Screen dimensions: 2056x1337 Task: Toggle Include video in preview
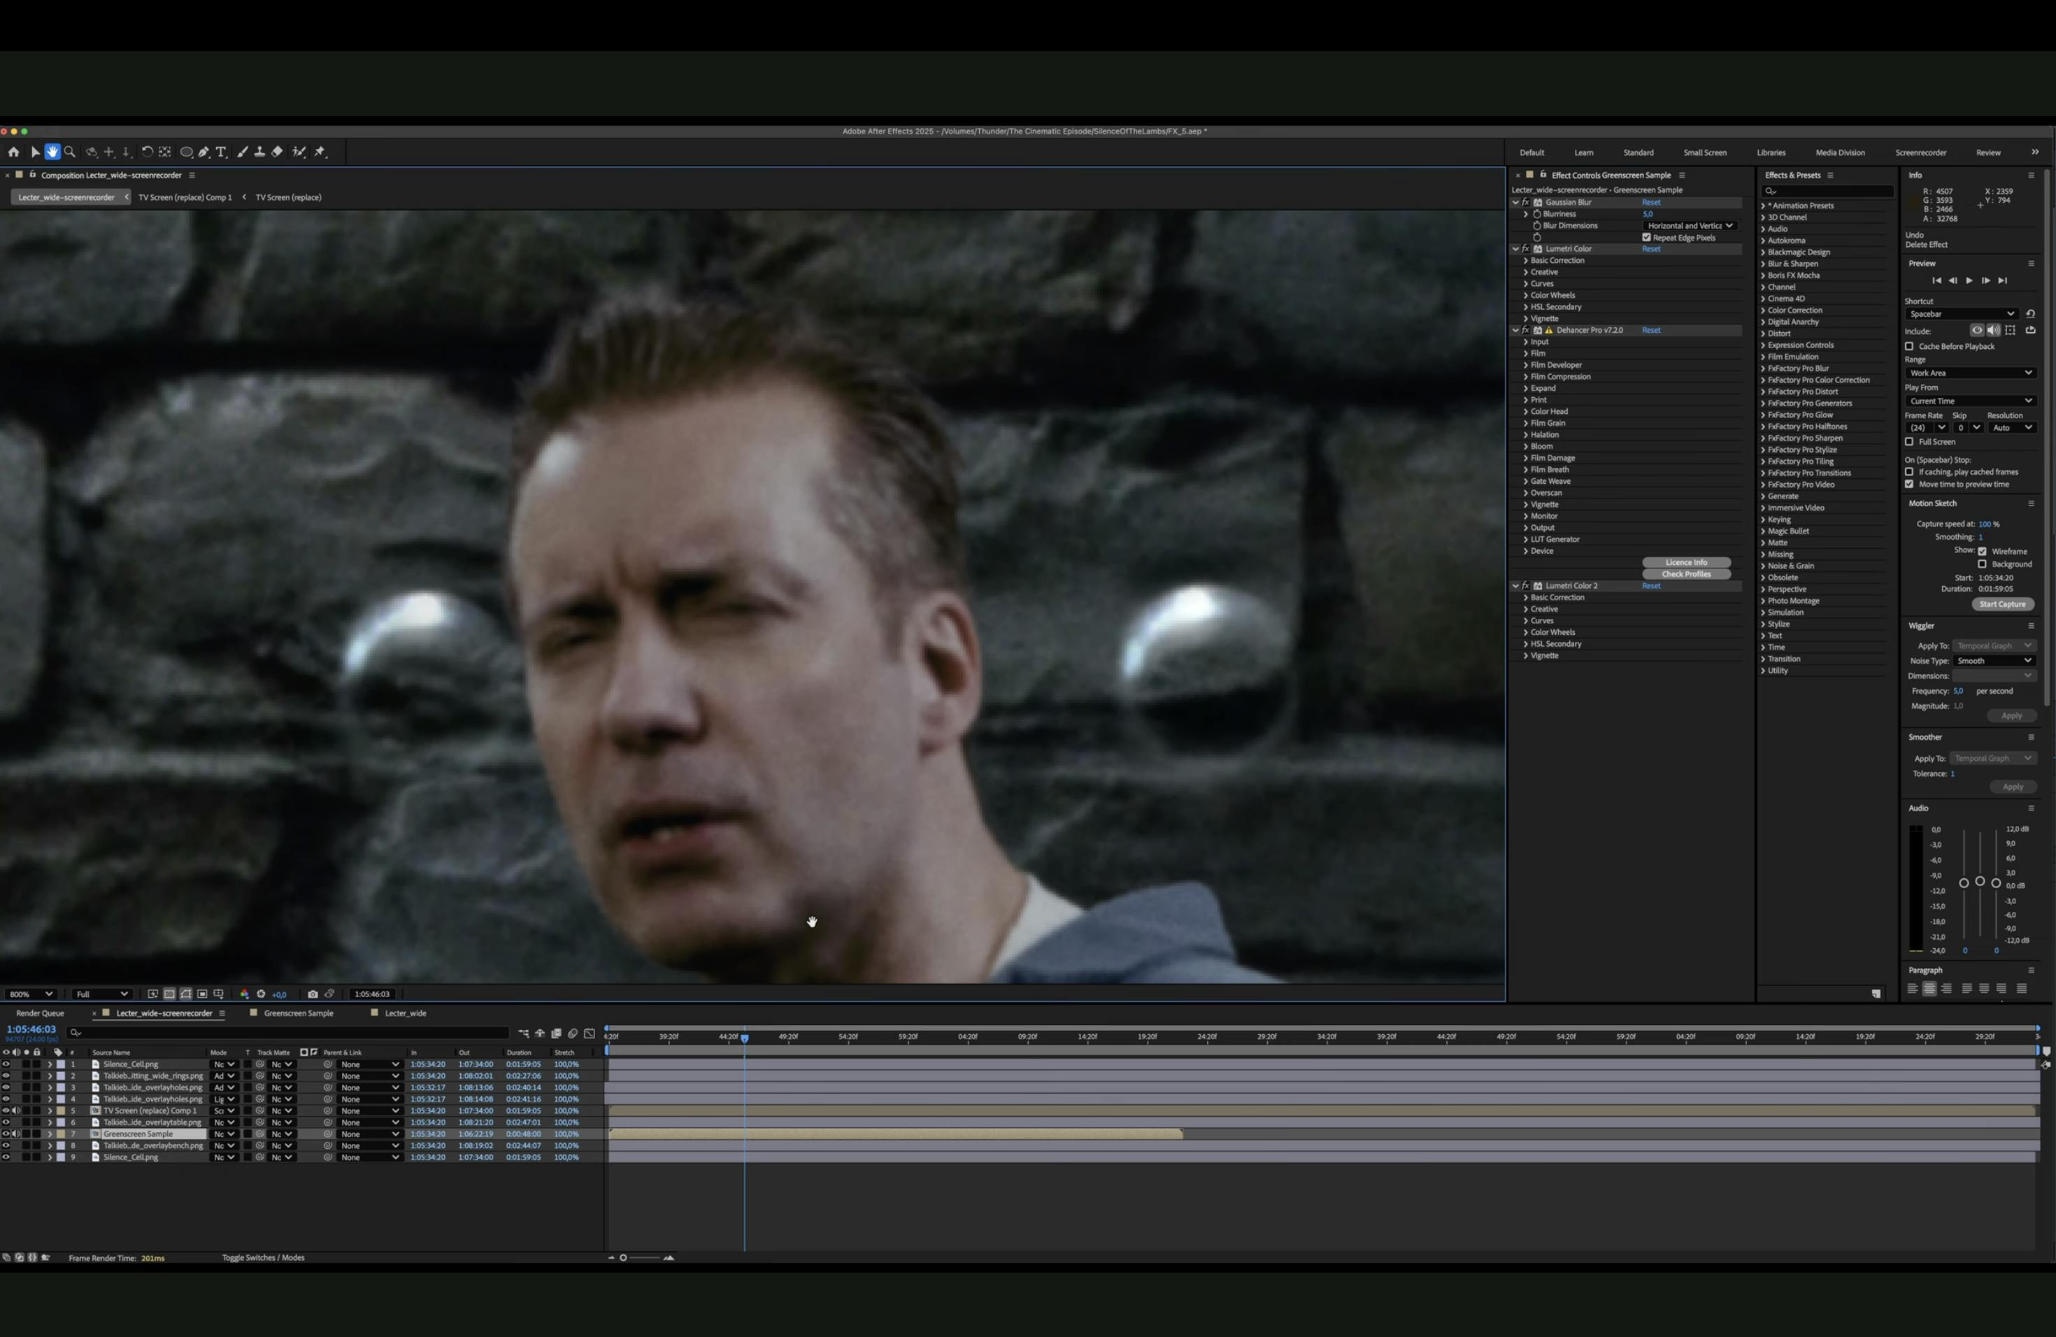(1976, 330)
